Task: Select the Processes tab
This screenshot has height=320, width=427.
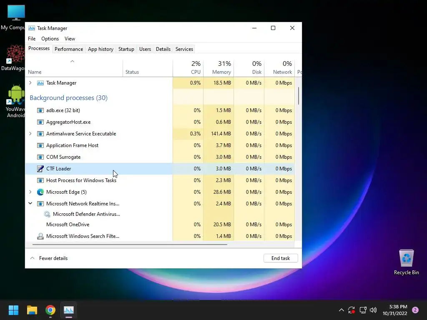Action: coord(39,48)
